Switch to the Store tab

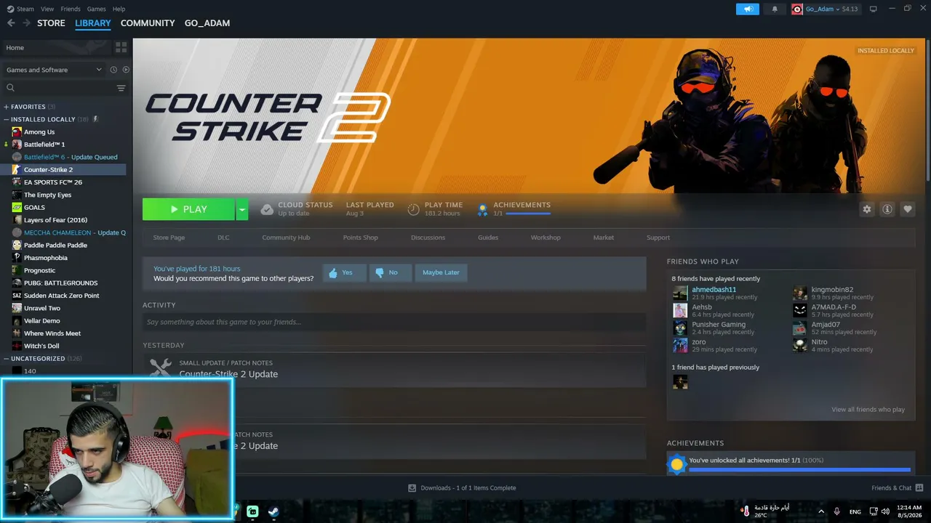(x=51, y=23)
